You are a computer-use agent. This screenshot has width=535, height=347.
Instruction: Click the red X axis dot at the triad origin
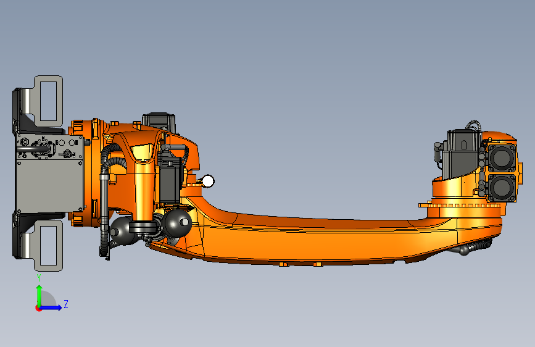(38, 308)
